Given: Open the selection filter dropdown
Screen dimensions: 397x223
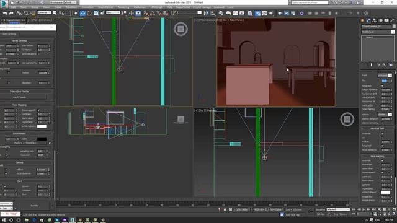Looking at the screenshot, I should [x=44, y=12].
